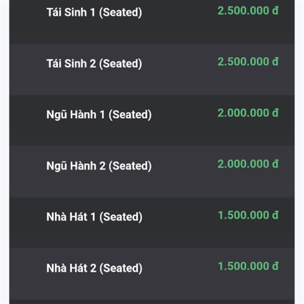The width and height of the screenshot is (304, 304).
Task: Expand the Nhà Hát 2 ticket row
Action: pos(152,274)
